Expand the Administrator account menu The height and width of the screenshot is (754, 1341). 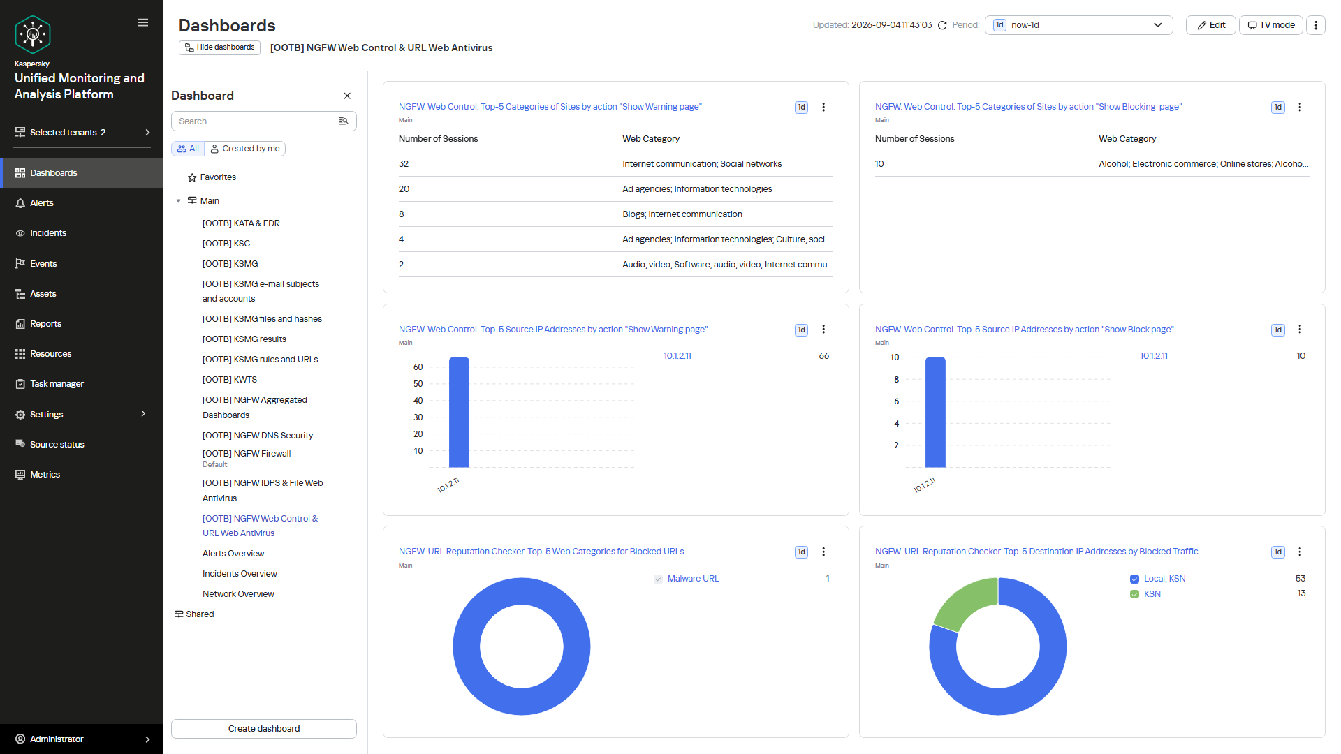coord(82,739)
